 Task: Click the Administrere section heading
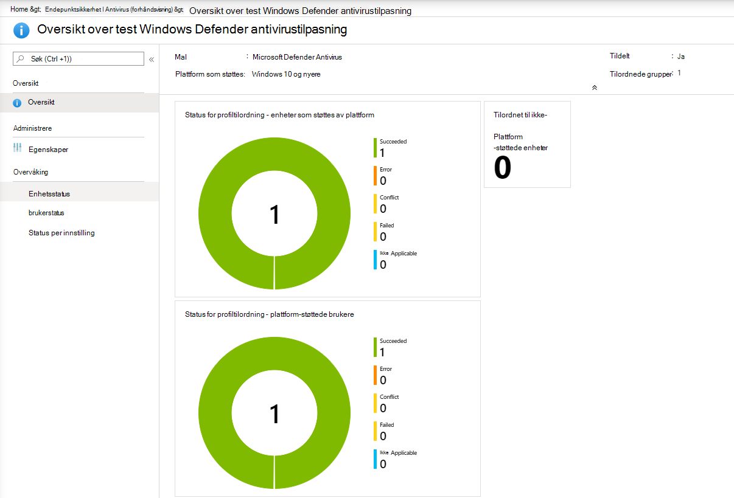[32, 128]
